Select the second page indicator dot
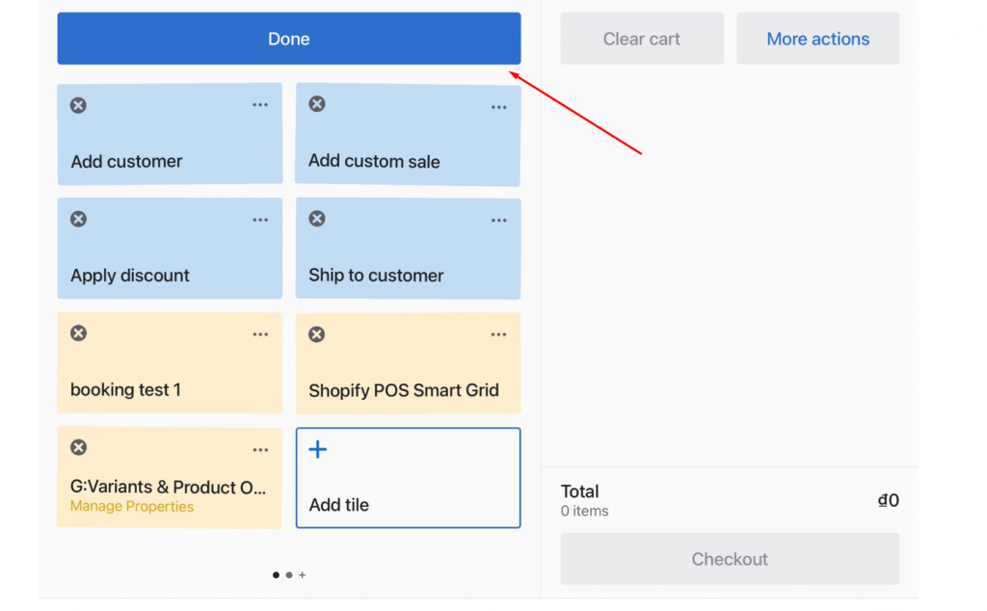The height and width of the screenshot is (611, 987). [x=289, y=574]
